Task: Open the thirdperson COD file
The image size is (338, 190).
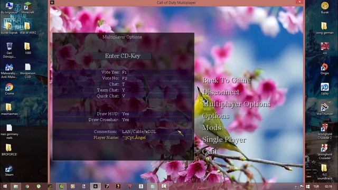Action: pos(27,71)
